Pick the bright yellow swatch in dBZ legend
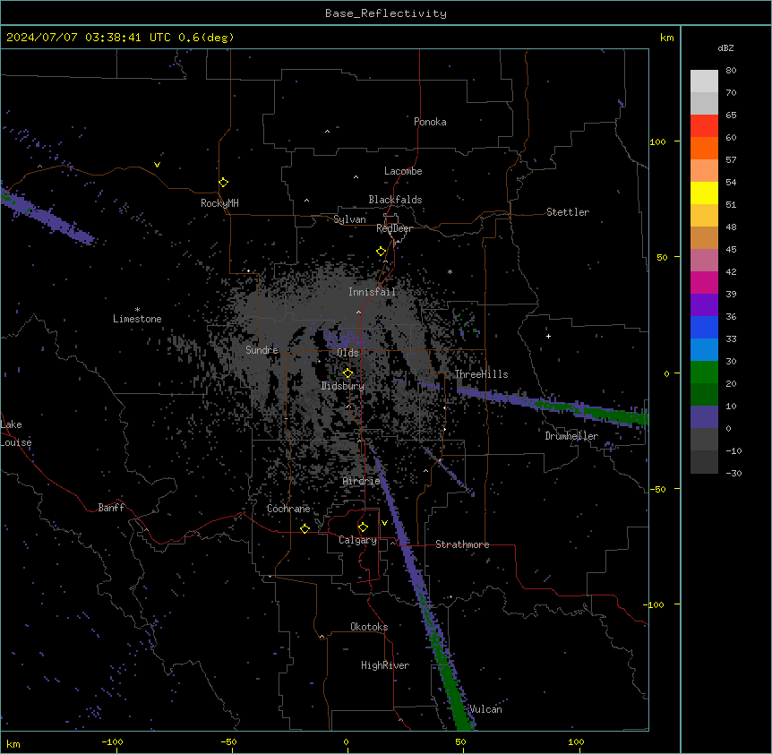Viewport: 772px width, 754px height. pyautogui.click(x=704, y=193)
